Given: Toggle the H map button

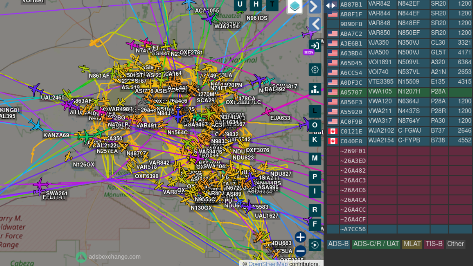Looking at the screenshot, I should (256, 4).
